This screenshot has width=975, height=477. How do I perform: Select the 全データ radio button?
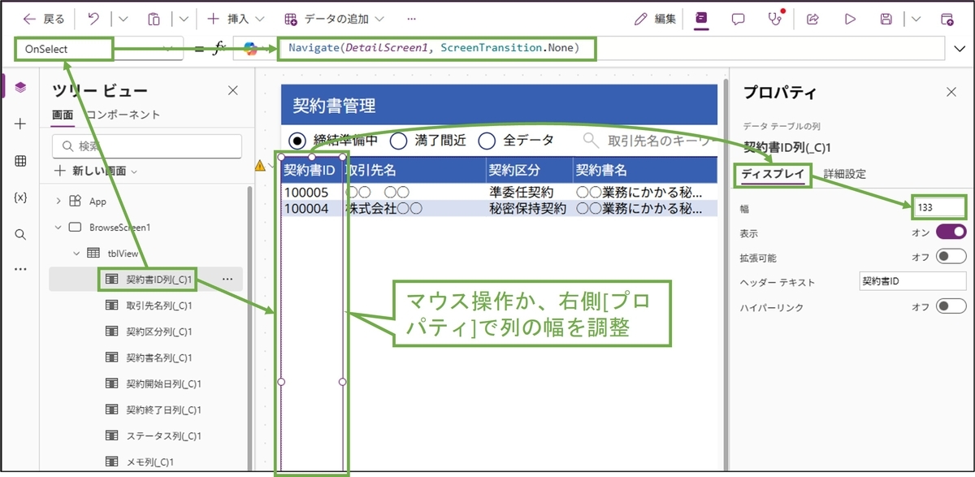(x=487, y=141)
